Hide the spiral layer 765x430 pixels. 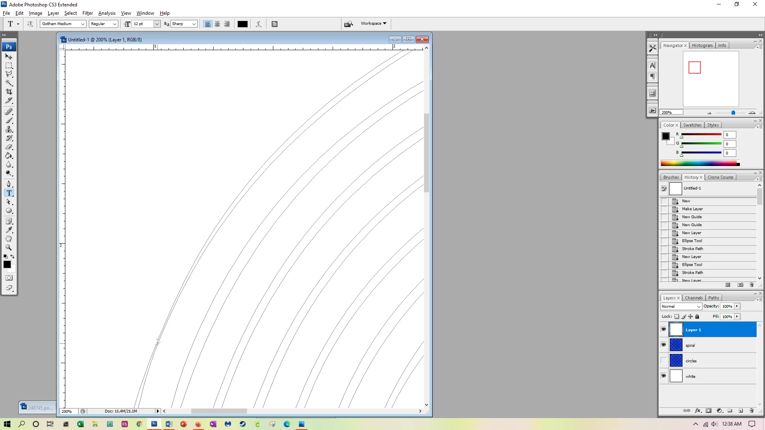663,345
